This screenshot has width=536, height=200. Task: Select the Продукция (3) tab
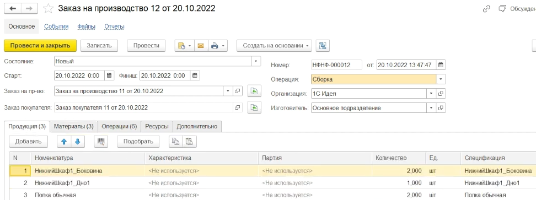tap(27, 126)
